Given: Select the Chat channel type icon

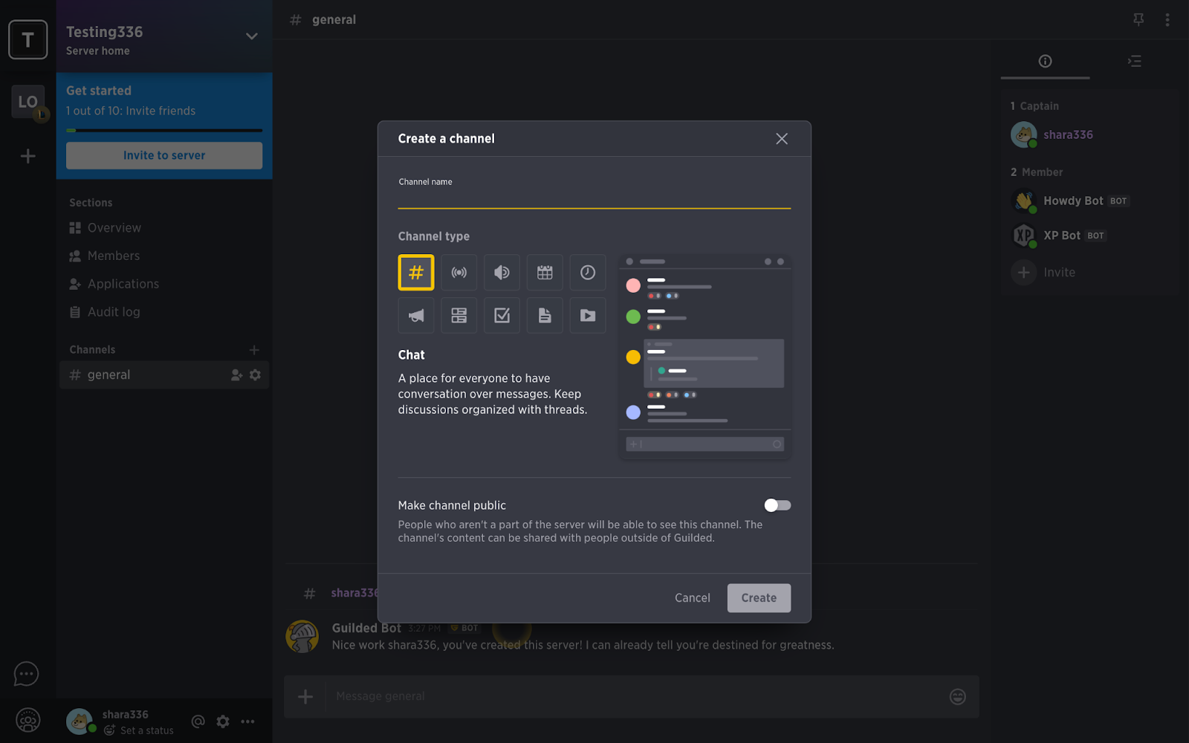Looking at the screenshot, I should (x=416, y=273).
